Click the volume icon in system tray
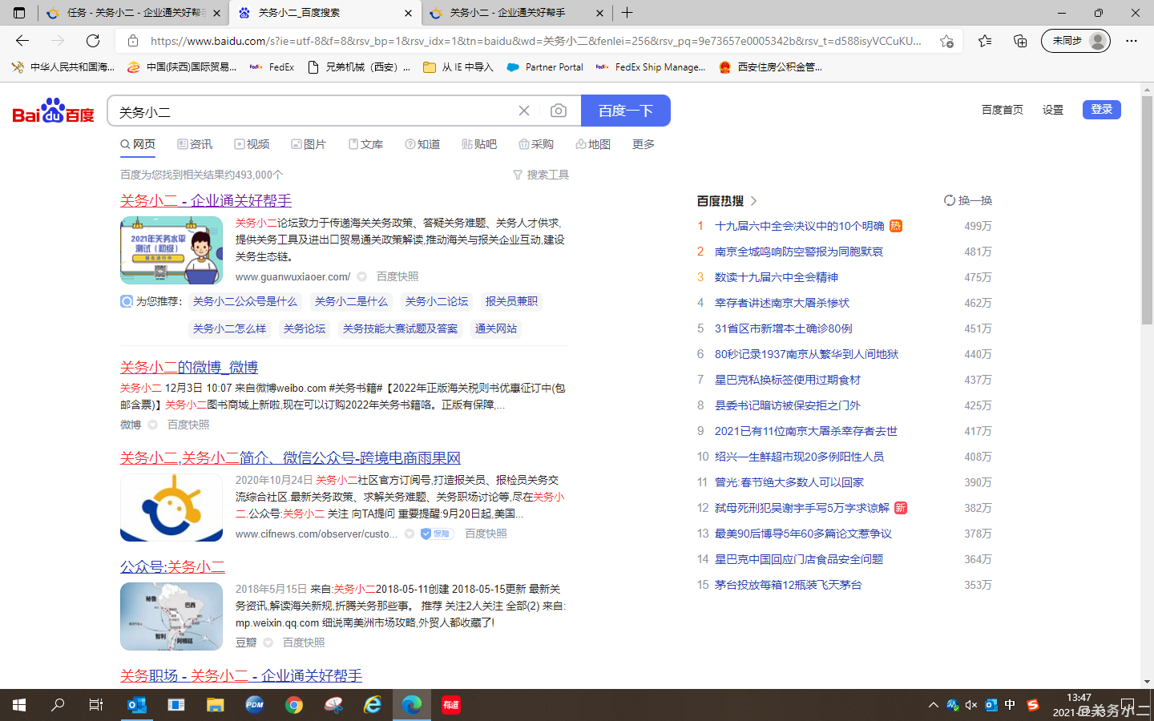1154x721 pixels. [971, 705]
